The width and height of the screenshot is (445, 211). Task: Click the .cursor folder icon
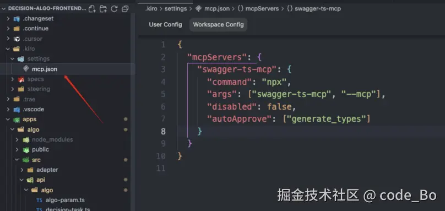[x=17, y=39]
